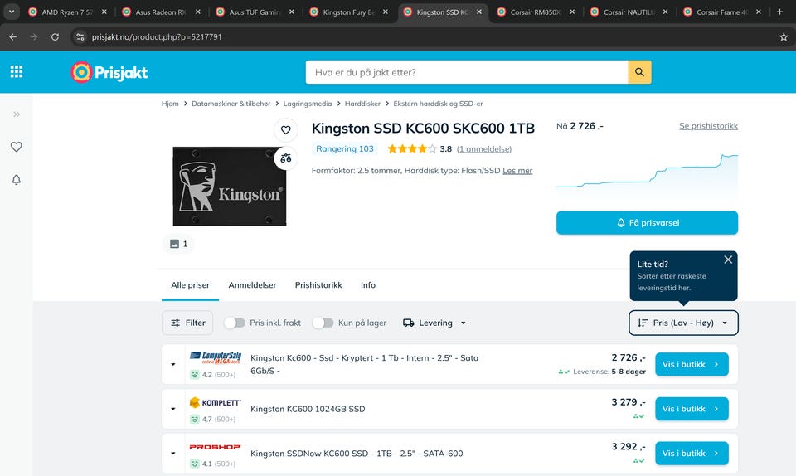The width and height of the screenshot is (796, 476).
Task: Open the Levering dropdown
Action: 434,323
